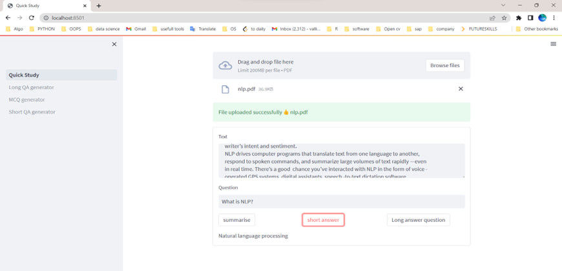Viewport: 562px width, 271px height.
Task: View site information icon in address bar
Action: (45, 17)
